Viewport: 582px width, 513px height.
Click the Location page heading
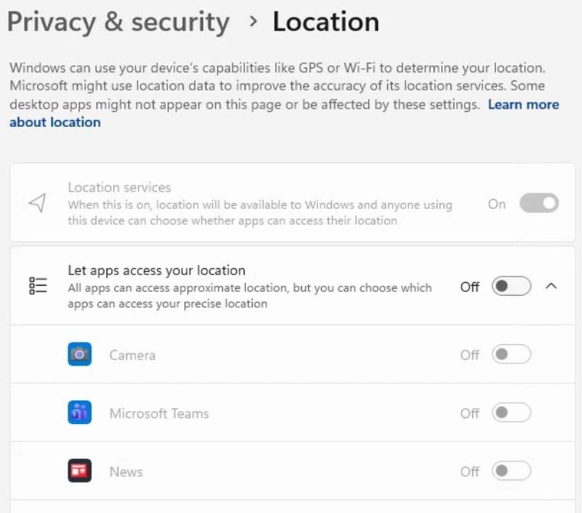[x=326, y=22]
